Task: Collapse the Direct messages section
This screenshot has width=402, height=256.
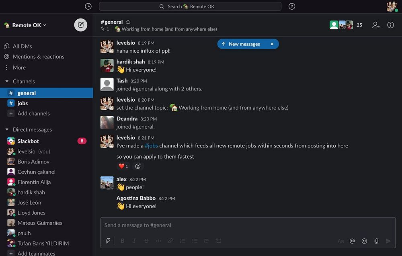Action: (7, 129)
